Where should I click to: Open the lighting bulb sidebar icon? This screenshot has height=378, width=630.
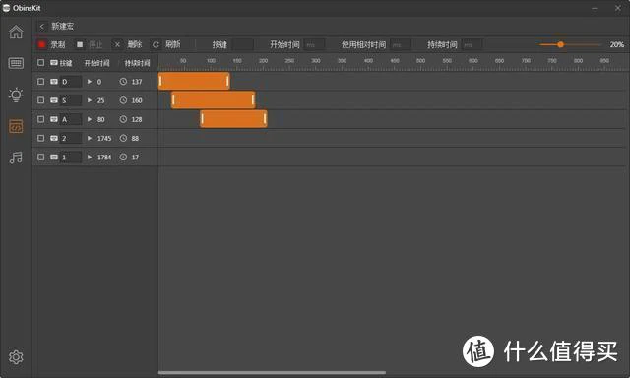pos(16,94)
